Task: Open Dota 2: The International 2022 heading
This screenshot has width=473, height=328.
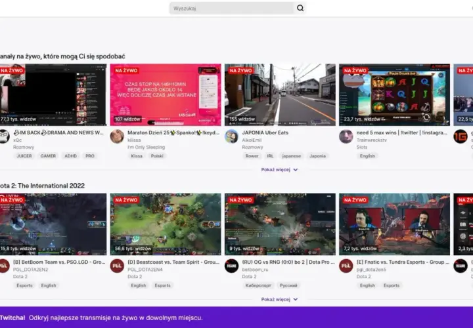Action: [42, 186]
